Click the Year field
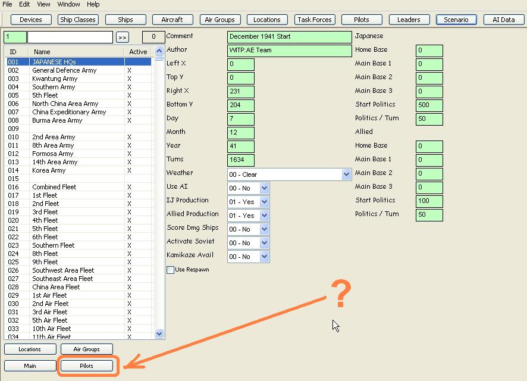Image resolution: width=527 pixels, height=381 pixels. 241,146
